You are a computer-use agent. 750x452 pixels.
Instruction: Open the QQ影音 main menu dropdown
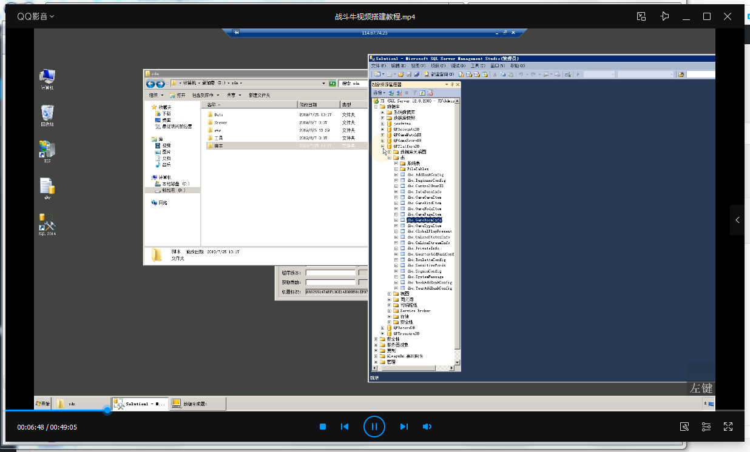(x=36, y=16)
